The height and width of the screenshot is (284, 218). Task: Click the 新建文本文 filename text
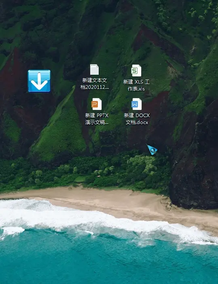pyautogui.click(x=95, y=80)
